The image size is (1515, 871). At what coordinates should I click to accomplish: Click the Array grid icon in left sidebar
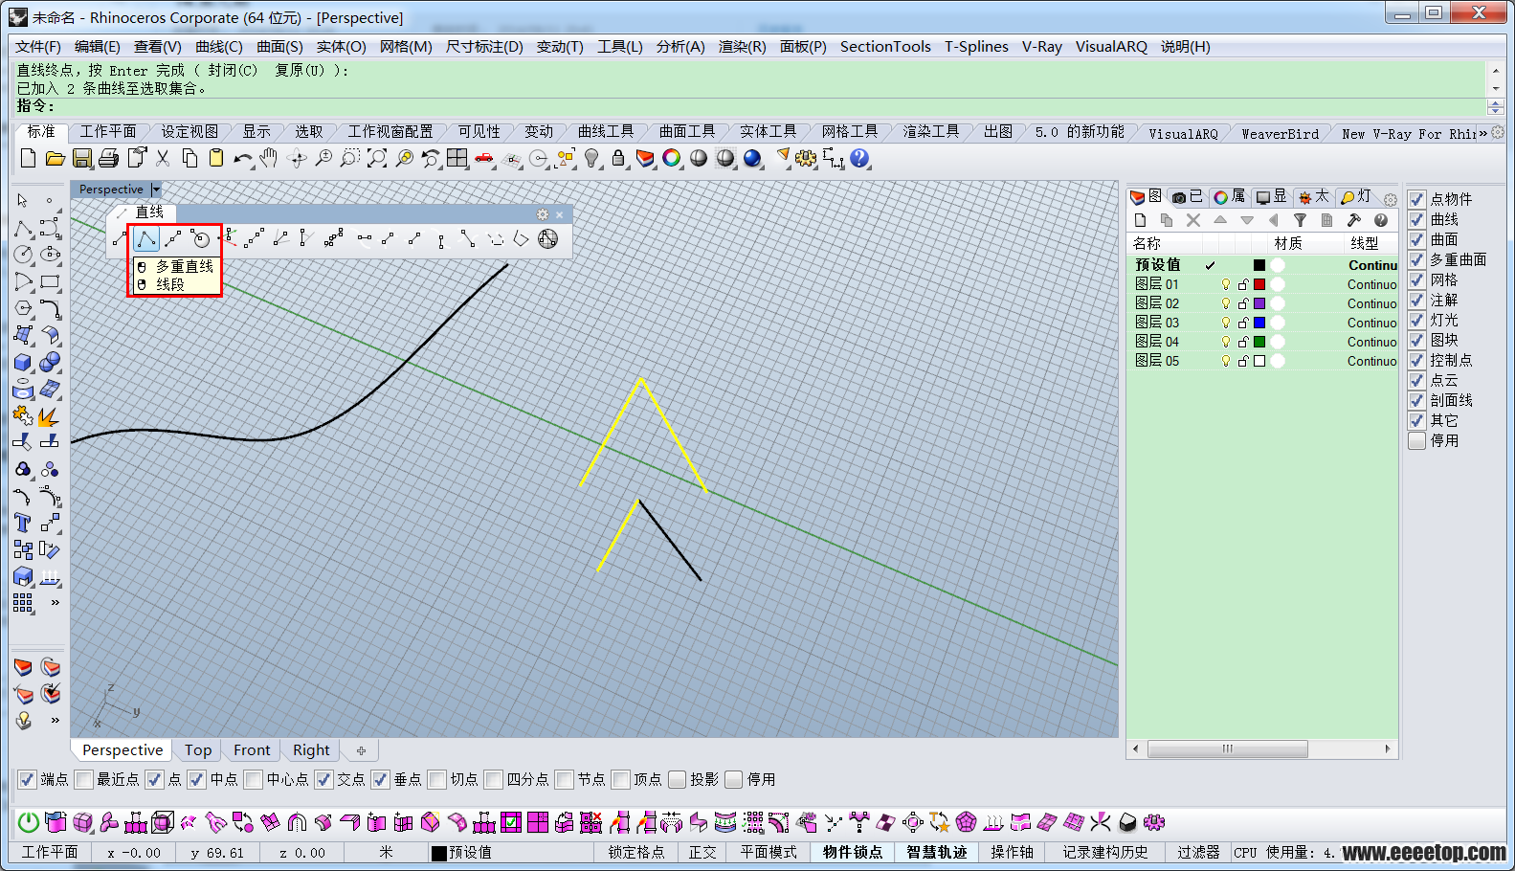tap(23, 603)
